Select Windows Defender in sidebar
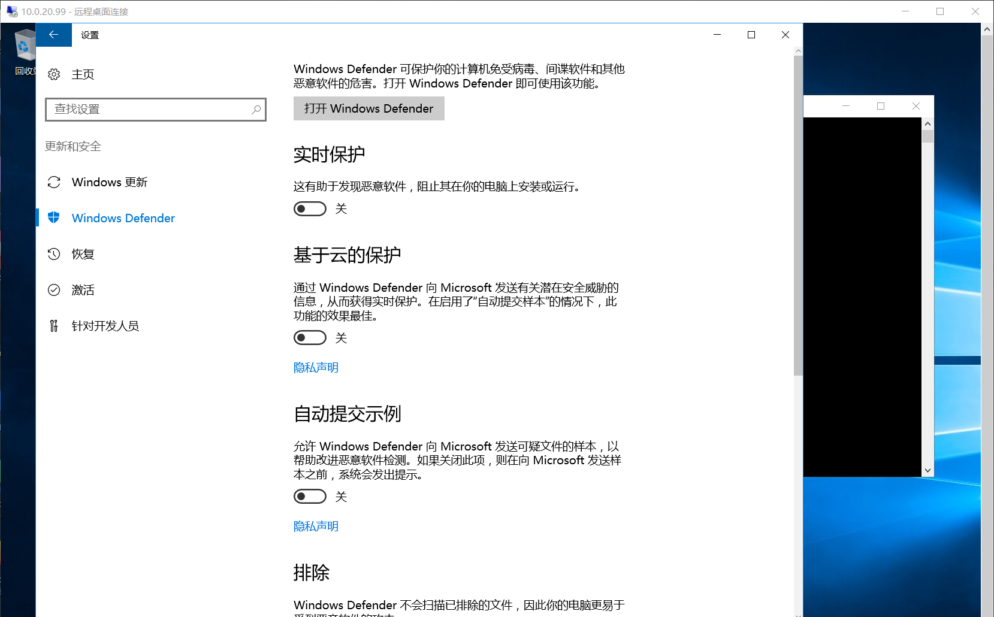Screen dimensions: 994x617 [123, 218]
